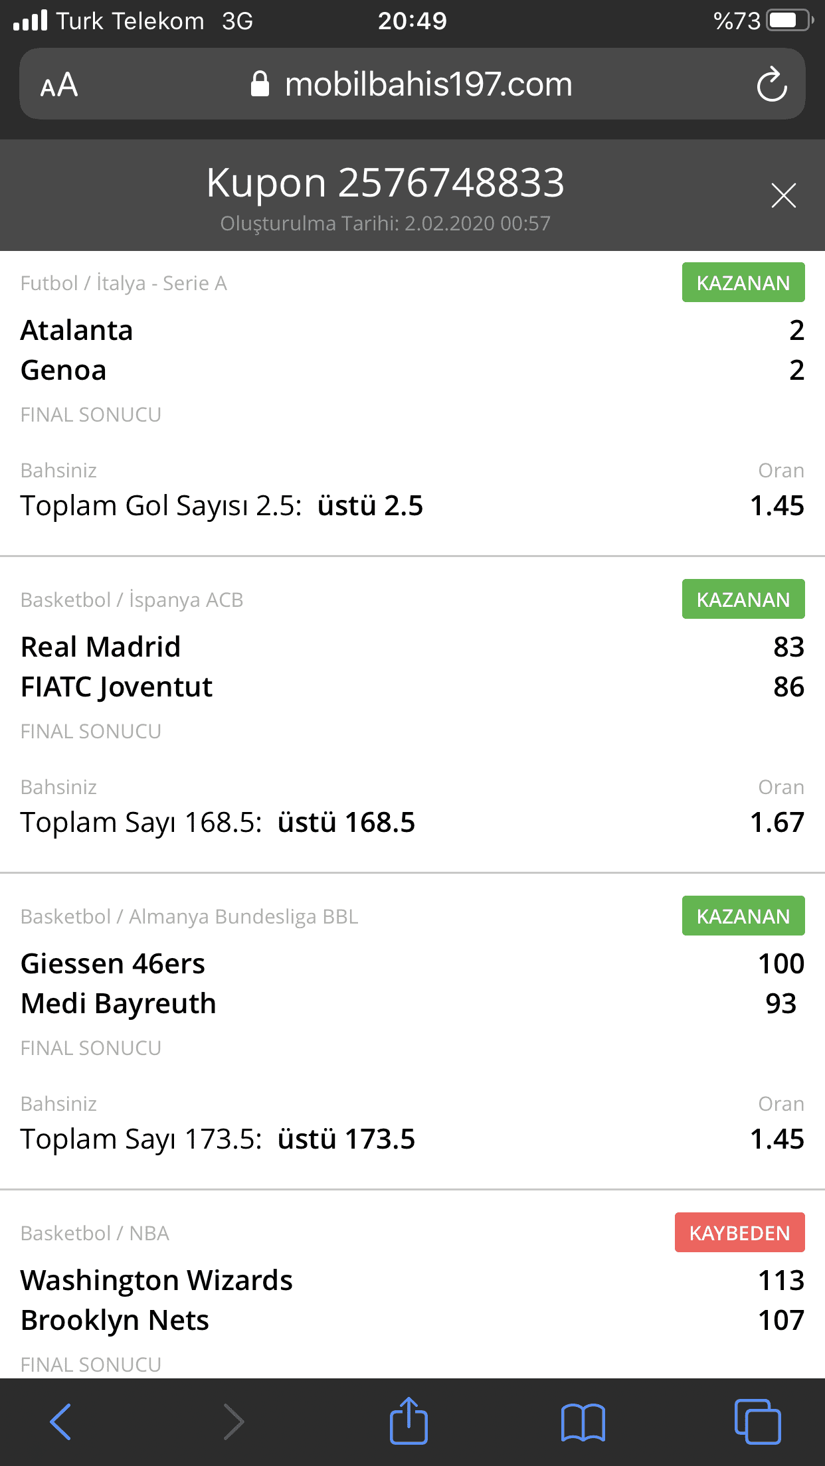Select the 1.67 odds value
The width and height of the screenshot is (825, 1466).
[x=777, y=822]
